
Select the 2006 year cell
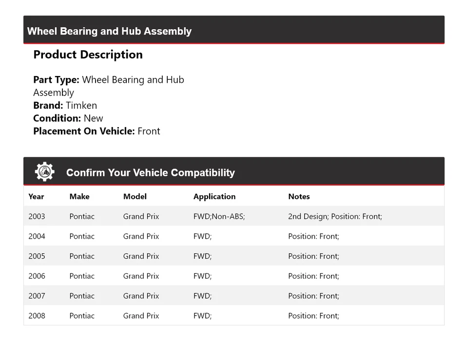pos(37,276)
